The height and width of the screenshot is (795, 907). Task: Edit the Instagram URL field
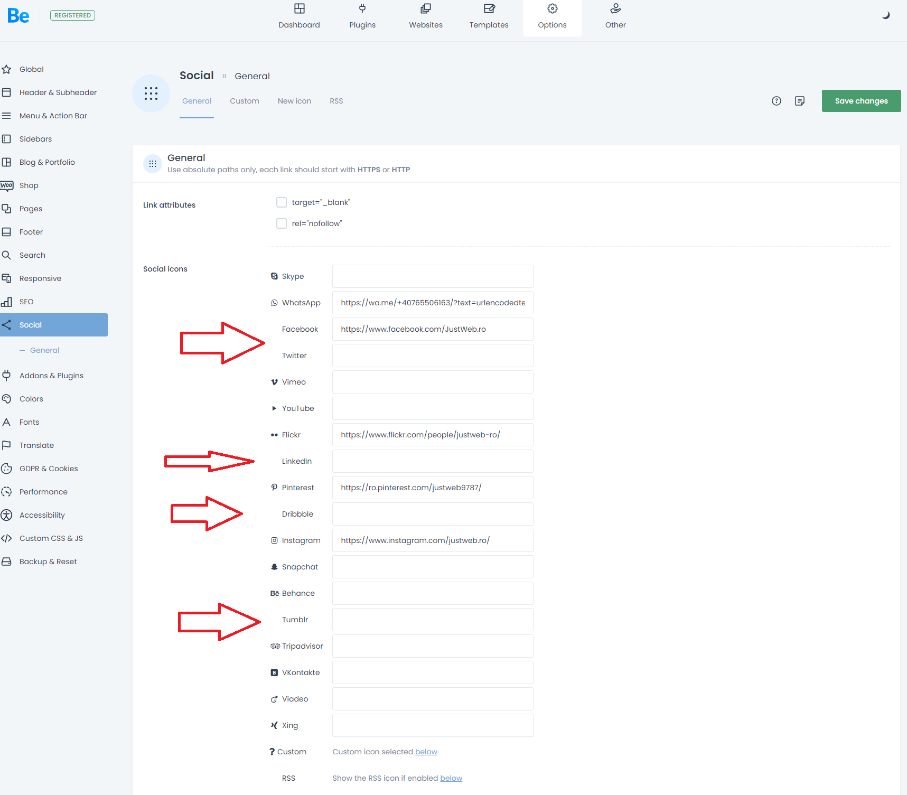tap(433, 540)
